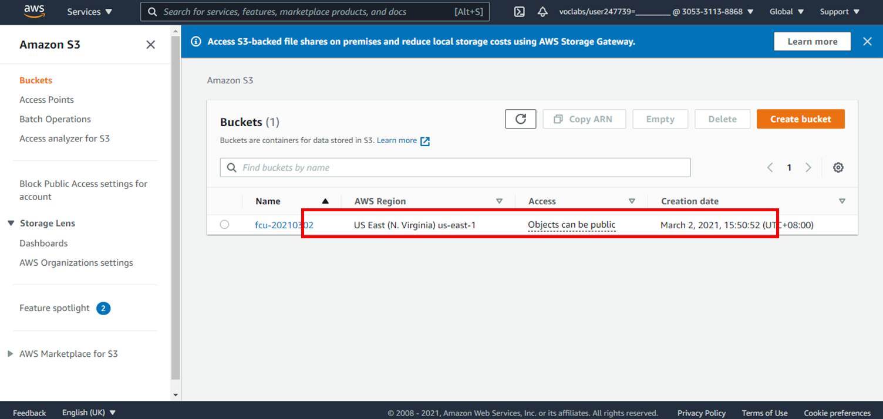This screenshot has height=419, width=883.
Task: Click the Delete button
Action: (x=723, y=119)
